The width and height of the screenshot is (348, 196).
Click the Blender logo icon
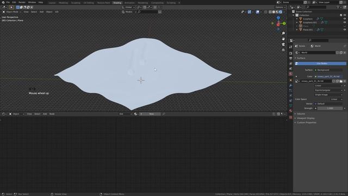[x=3, y=2]
